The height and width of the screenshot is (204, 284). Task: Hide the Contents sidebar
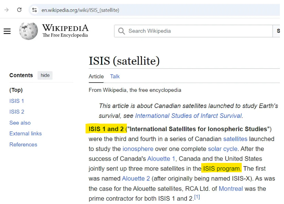[x=45, y=75]
